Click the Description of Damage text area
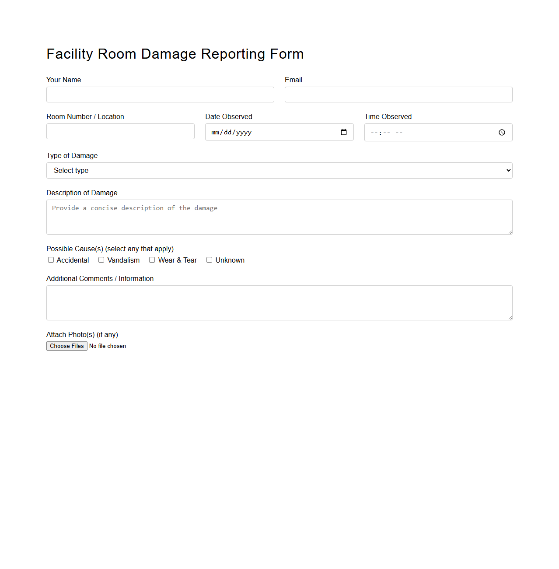The image size is (559, 569). coord(279,217)
